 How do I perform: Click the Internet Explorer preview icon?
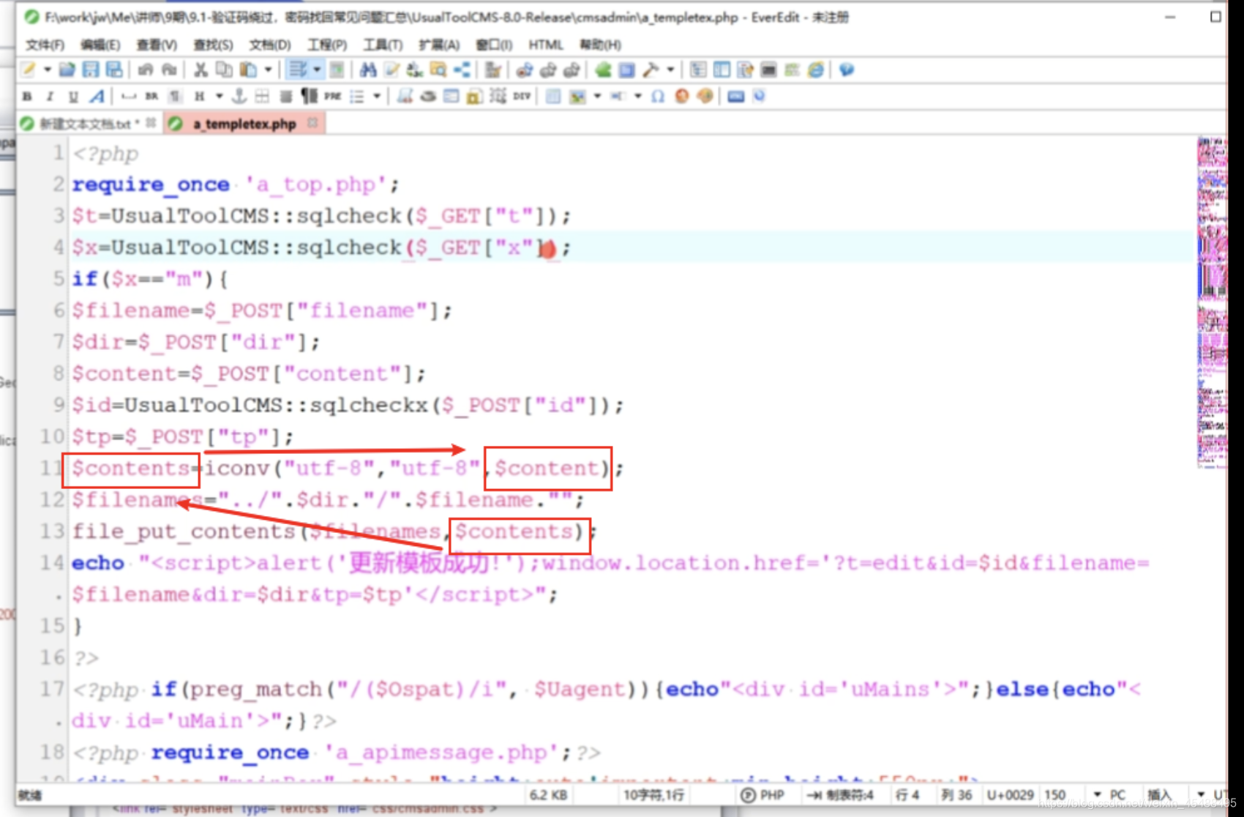816,70
